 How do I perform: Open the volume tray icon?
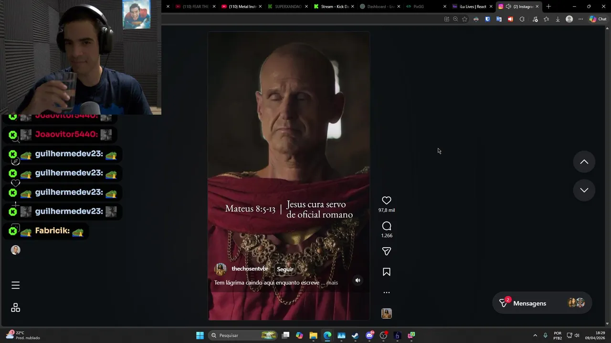tap(577, 335)
